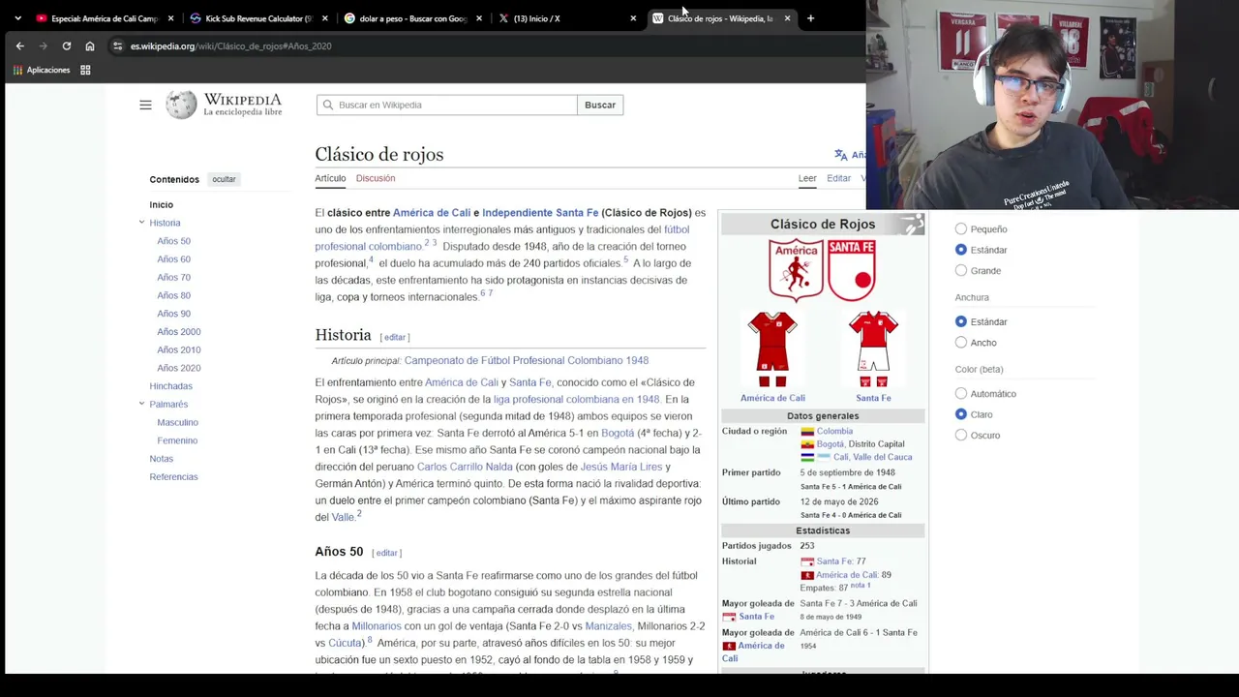
Task: Select the Pequeño text size option
Action: coord(961,229)
